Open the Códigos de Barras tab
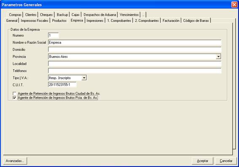Viewport: 239px width, 167px height. tap(196, 21)
